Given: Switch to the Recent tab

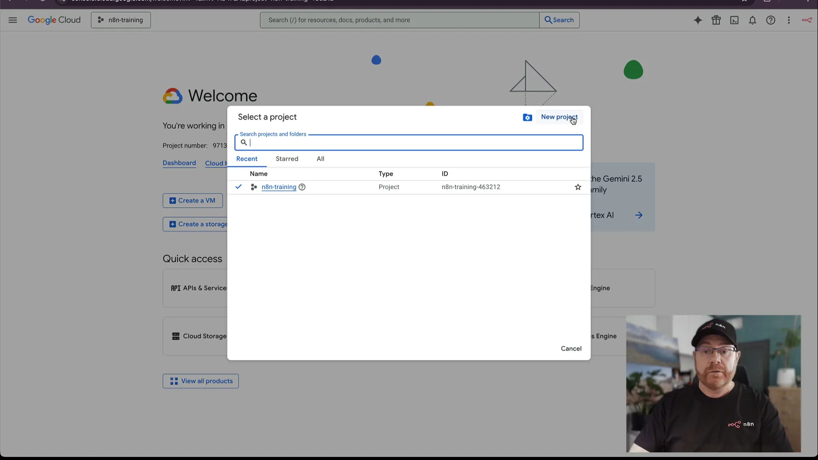Looking at the screenshot, I should click(247, 159).
